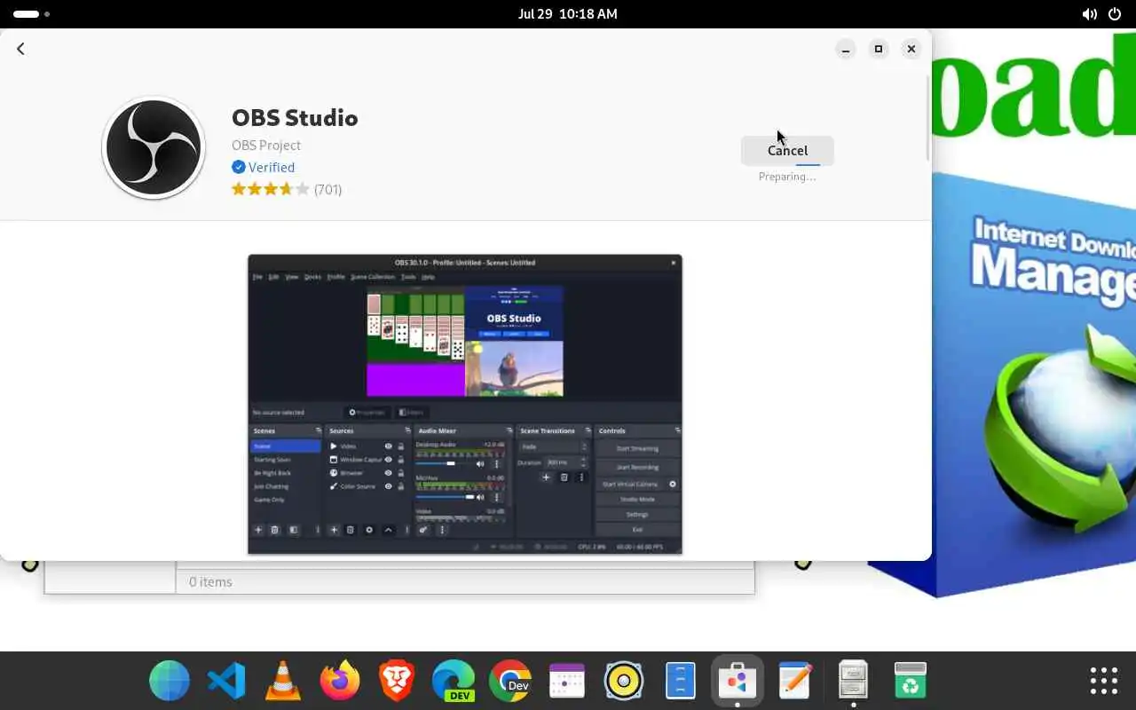Viewport: 1136px width, 710px height.
Task: Open the green recycle Trash icon
Action: coord(910,681)
